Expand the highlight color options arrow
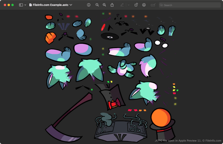The width and height of the screenshot is (223, 144). 129,5
